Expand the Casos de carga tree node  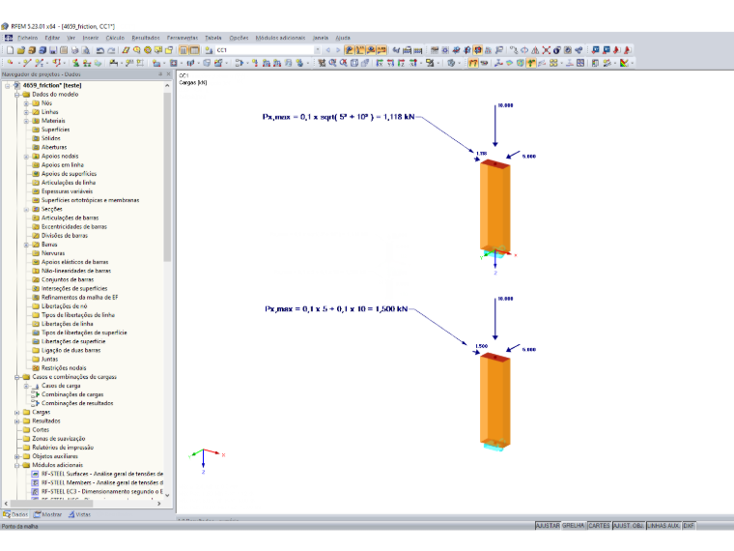[x=26, y=386]
